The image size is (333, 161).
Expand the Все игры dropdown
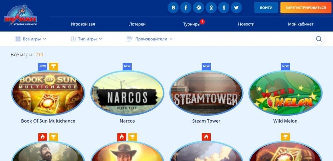click(x=31, y=39)
